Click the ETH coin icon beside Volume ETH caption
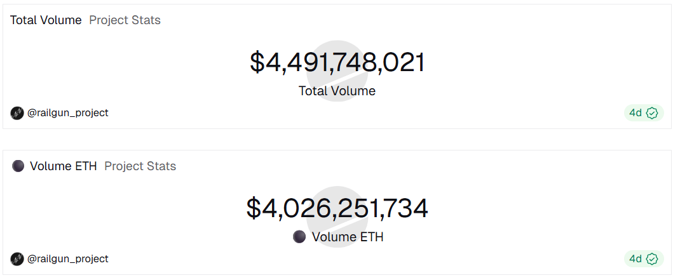673x280 pixels. coord(299,237)
